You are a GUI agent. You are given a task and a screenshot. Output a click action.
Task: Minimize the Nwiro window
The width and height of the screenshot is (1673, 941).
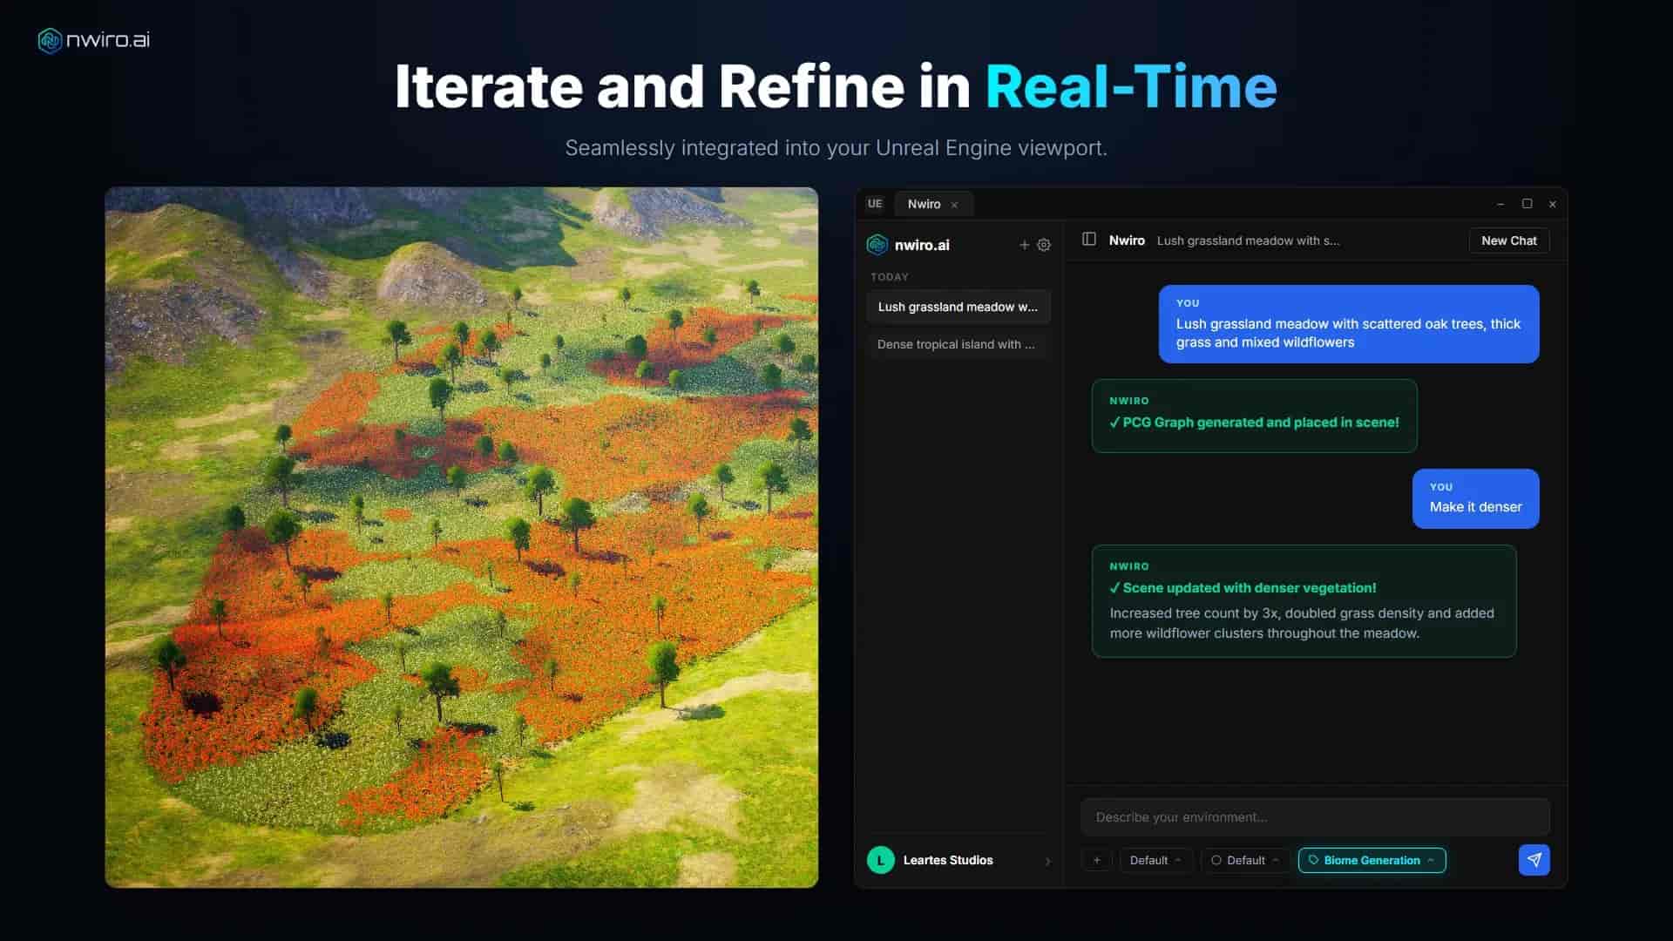(1500, 204)
